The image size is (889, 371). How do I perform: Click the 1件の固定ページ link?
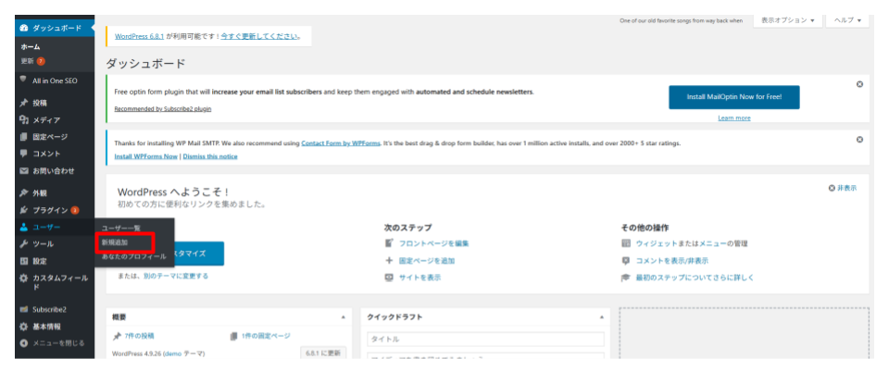(x=266, y=336)
